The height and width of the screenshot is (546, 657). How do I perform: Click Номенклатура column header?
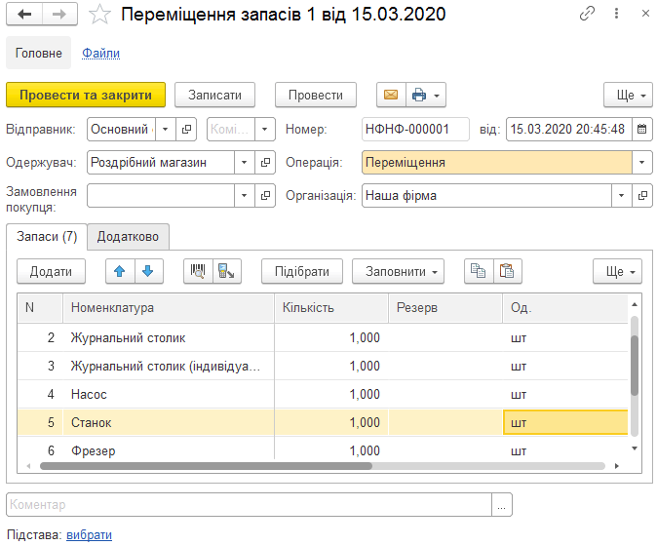click(x=169, y=307)
